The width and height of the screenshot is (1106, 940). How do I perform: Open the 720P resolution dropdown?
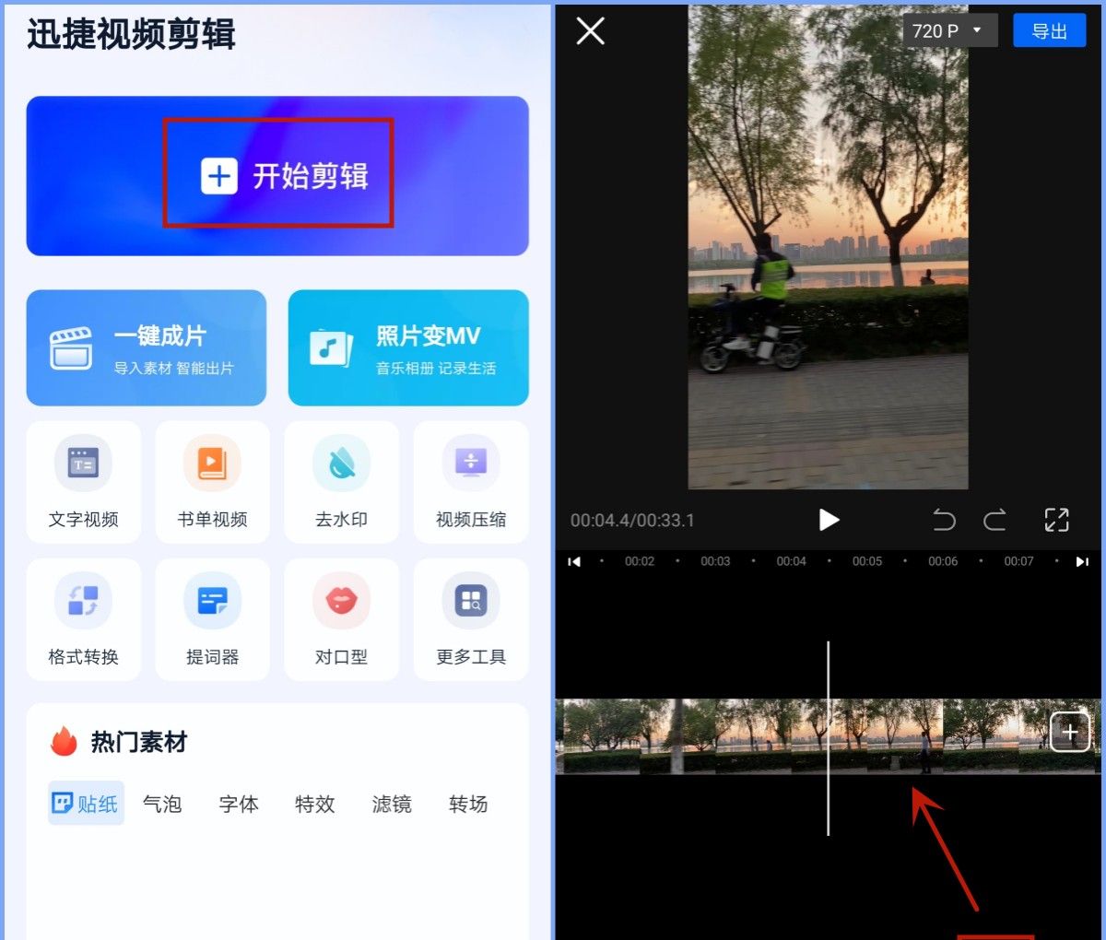pos(949,29)
